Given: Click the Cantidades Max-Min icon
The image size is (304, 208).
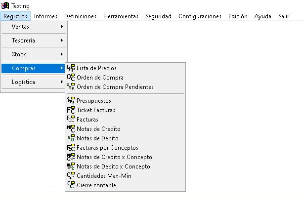Looking at the screenshot, I should point(70,176).
